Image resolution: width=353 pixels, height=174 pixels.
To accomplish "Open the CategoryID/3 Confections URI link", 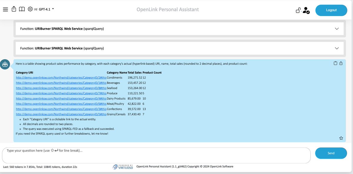I will pos(61,109).
